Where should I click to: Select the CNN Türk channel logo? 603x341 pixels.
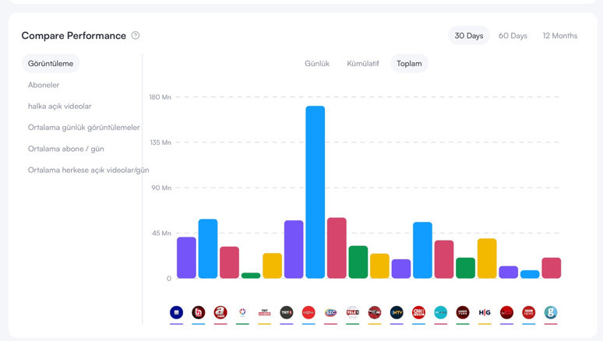[x=418, y=312]
